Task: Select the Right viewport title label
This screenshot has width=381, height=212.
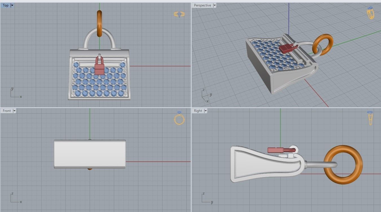Action: (x=198, y=111)
